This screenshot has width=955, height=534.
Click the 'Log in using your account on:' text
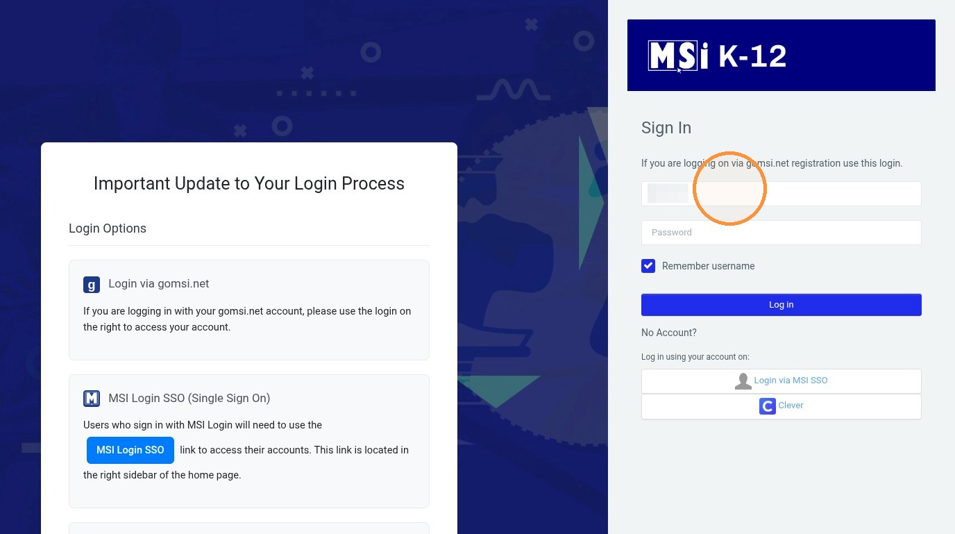click(695, 357)
